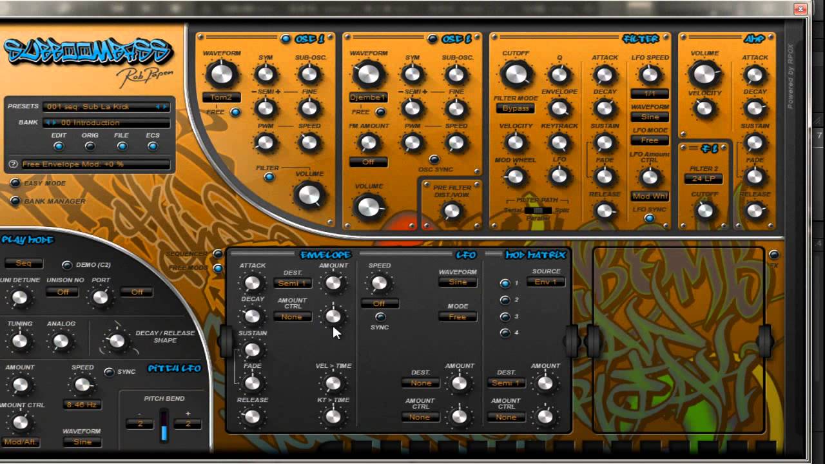Toggle OSC Sync LED

434,159
